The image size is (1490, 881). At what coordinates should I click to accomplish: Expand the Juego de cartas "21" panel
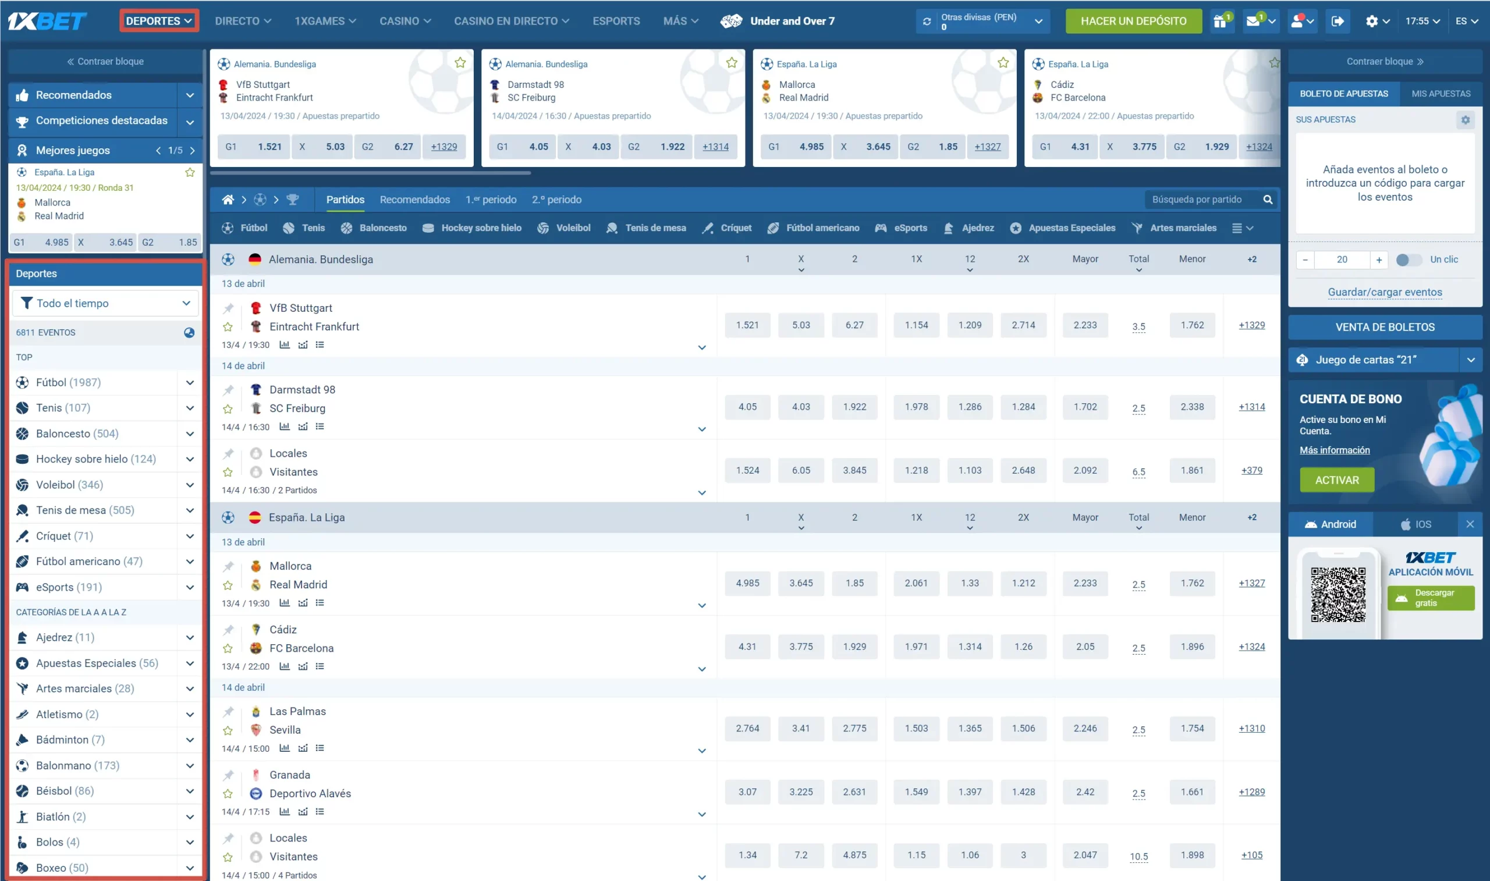(1471, 360)
